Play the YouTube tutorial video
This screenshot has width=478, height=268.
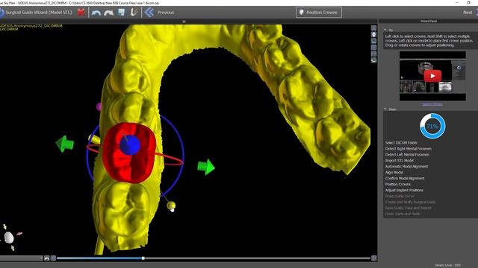click(432, 76)
